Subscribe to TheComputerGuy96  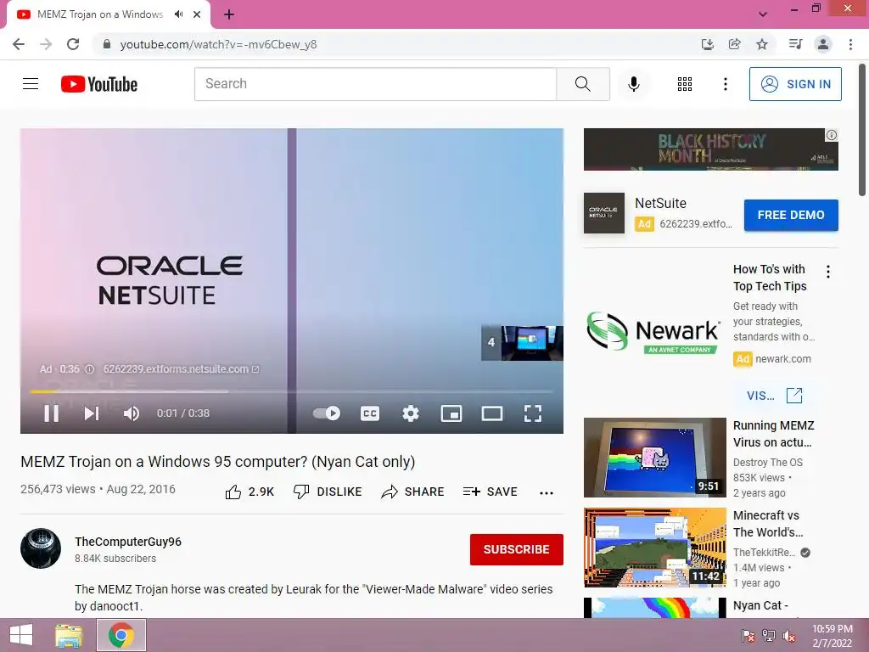(x=517, y=549)
